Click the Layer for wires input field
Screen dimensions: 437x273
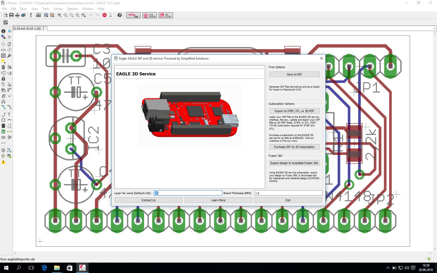pos(188,193)
